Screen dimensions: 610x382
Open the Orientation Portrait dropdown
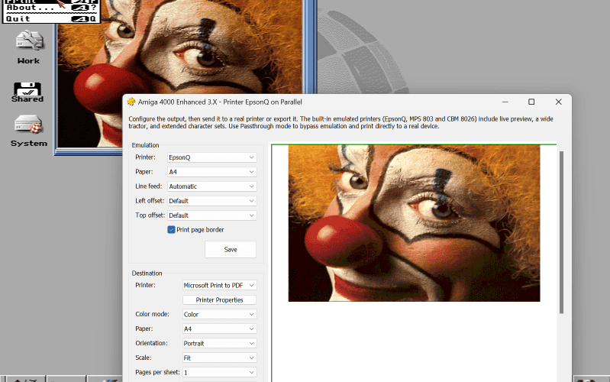tap(219, 344)
